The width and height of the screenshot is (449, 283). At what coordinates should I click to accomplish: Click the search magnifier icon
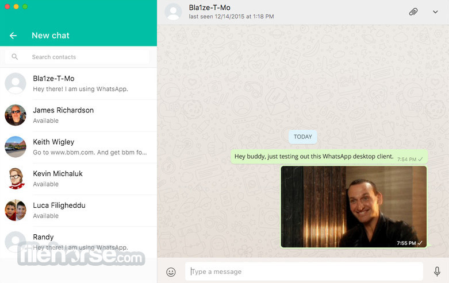15,57
